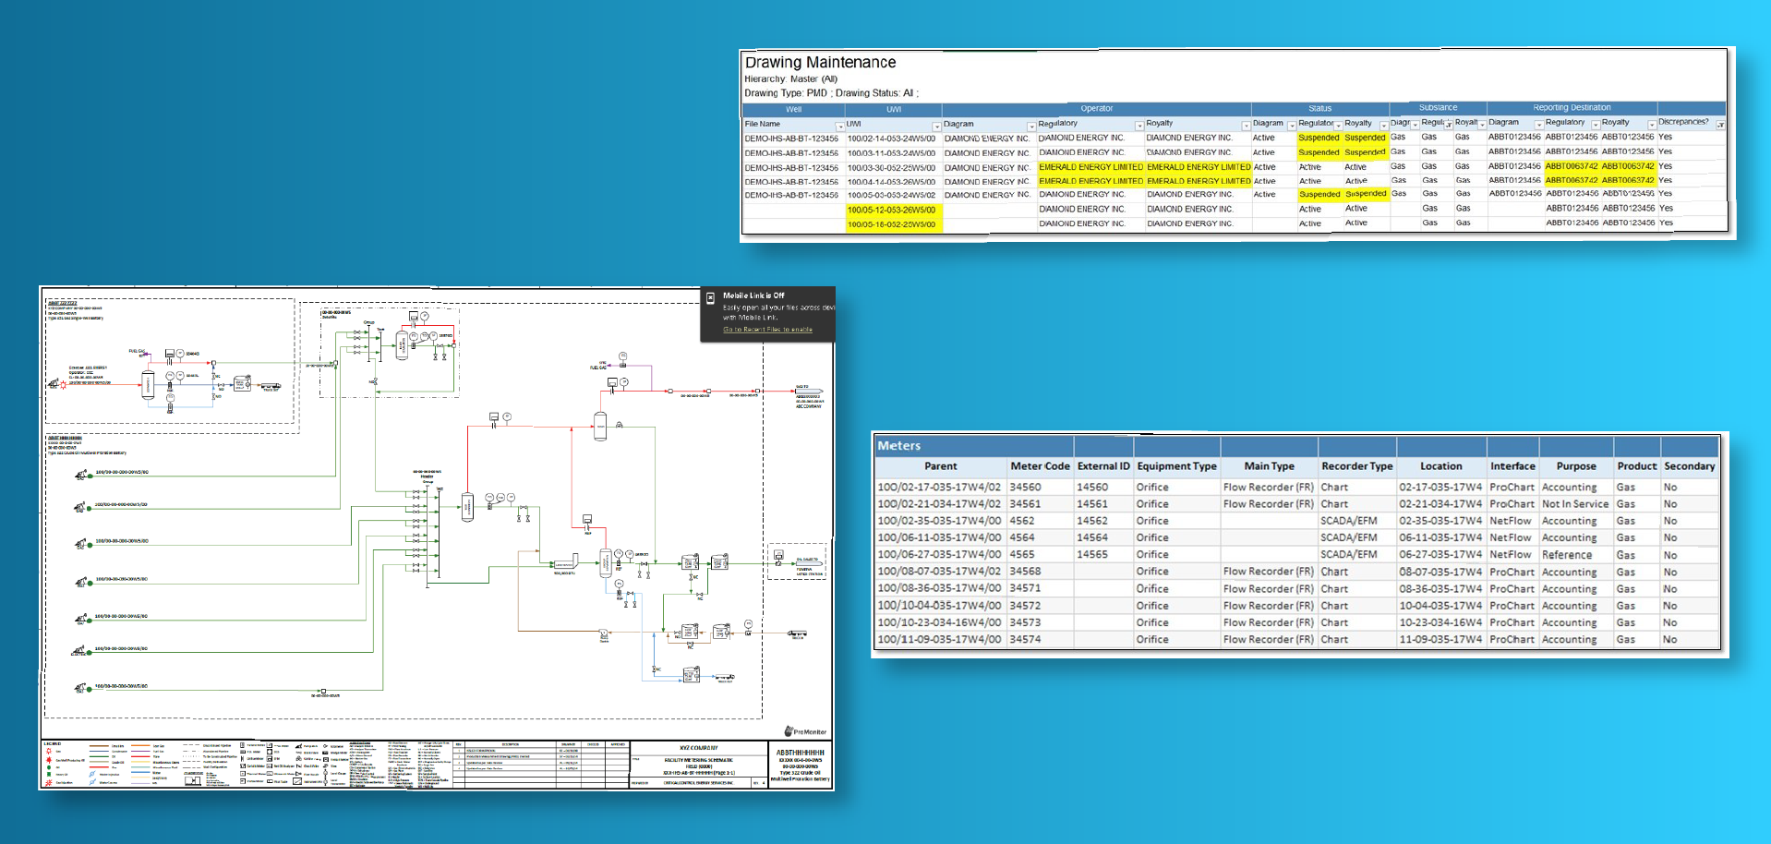Open Reporting Destination Royalty filter dropdown
Viewport: 1771px width, 844px height.
pos(1651,126)
